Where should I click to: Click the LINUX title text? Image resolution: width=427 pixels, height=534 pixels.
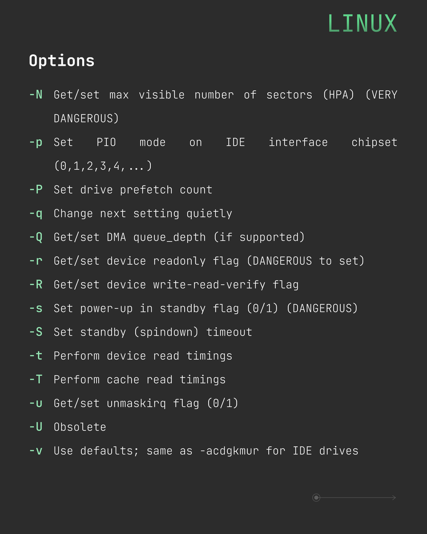tap(363, 24)
